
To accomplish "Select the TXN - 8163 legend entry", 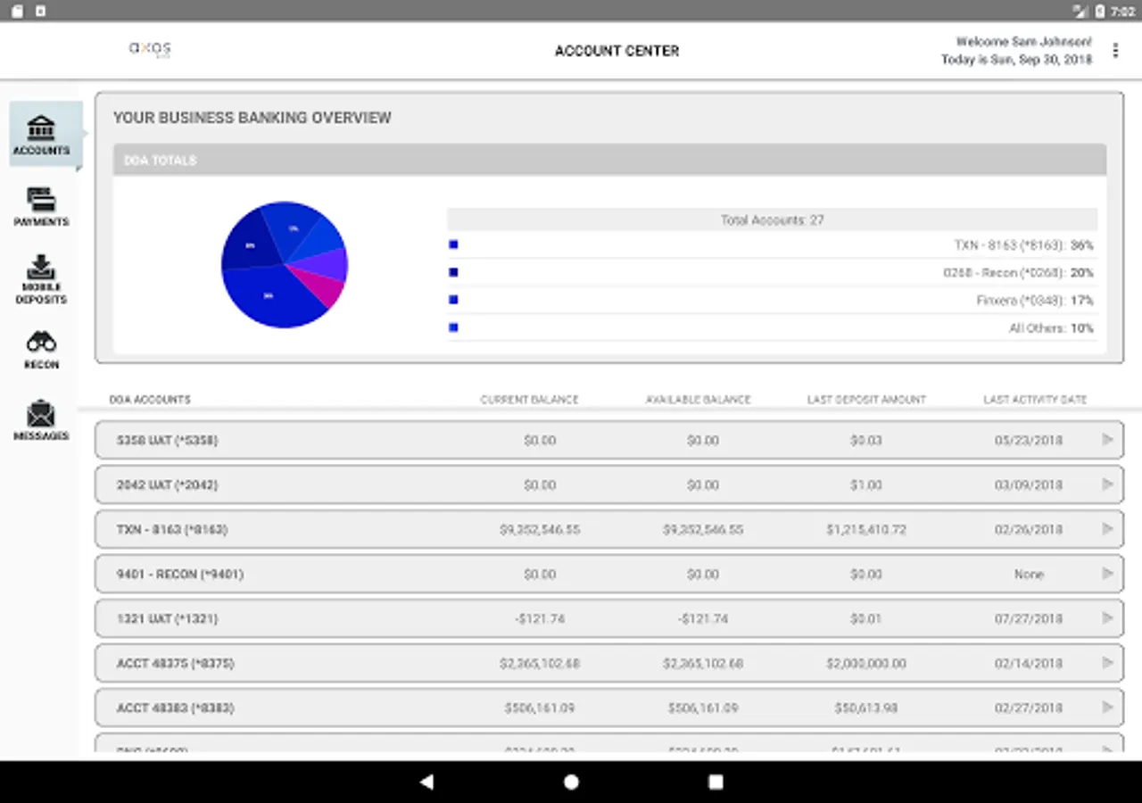I will (x=772, y=245).
